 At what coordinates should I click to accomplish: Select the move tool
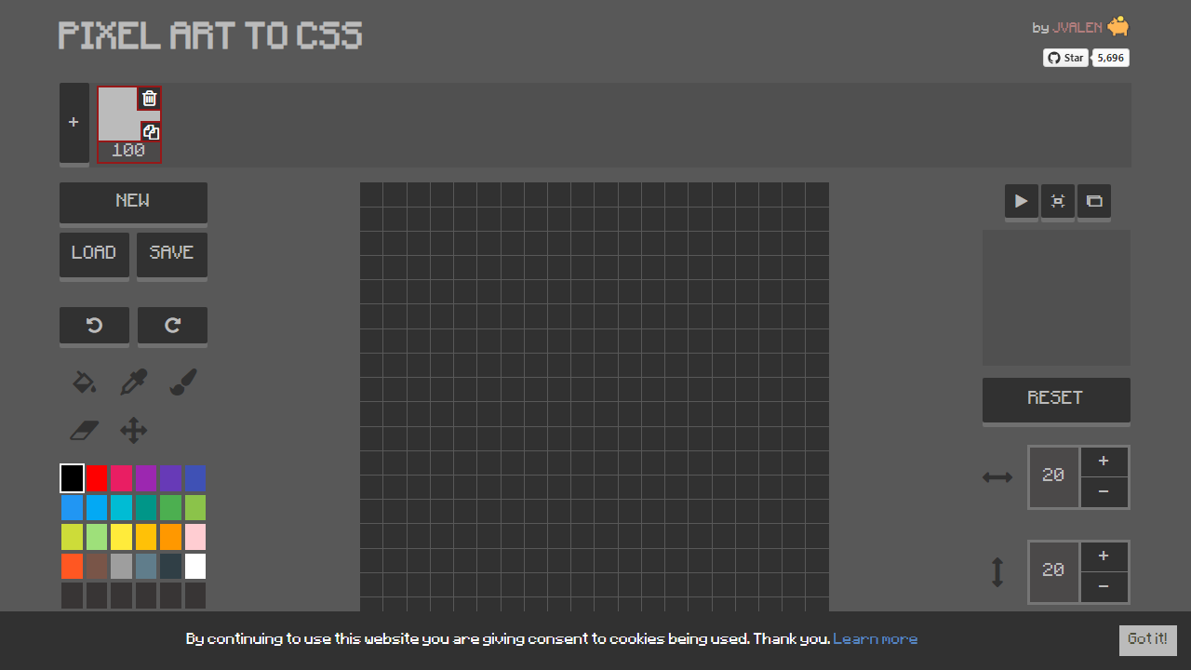pos(134,431)
